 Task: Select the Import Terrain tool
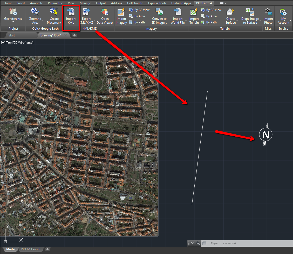click(x=194, y=16)
